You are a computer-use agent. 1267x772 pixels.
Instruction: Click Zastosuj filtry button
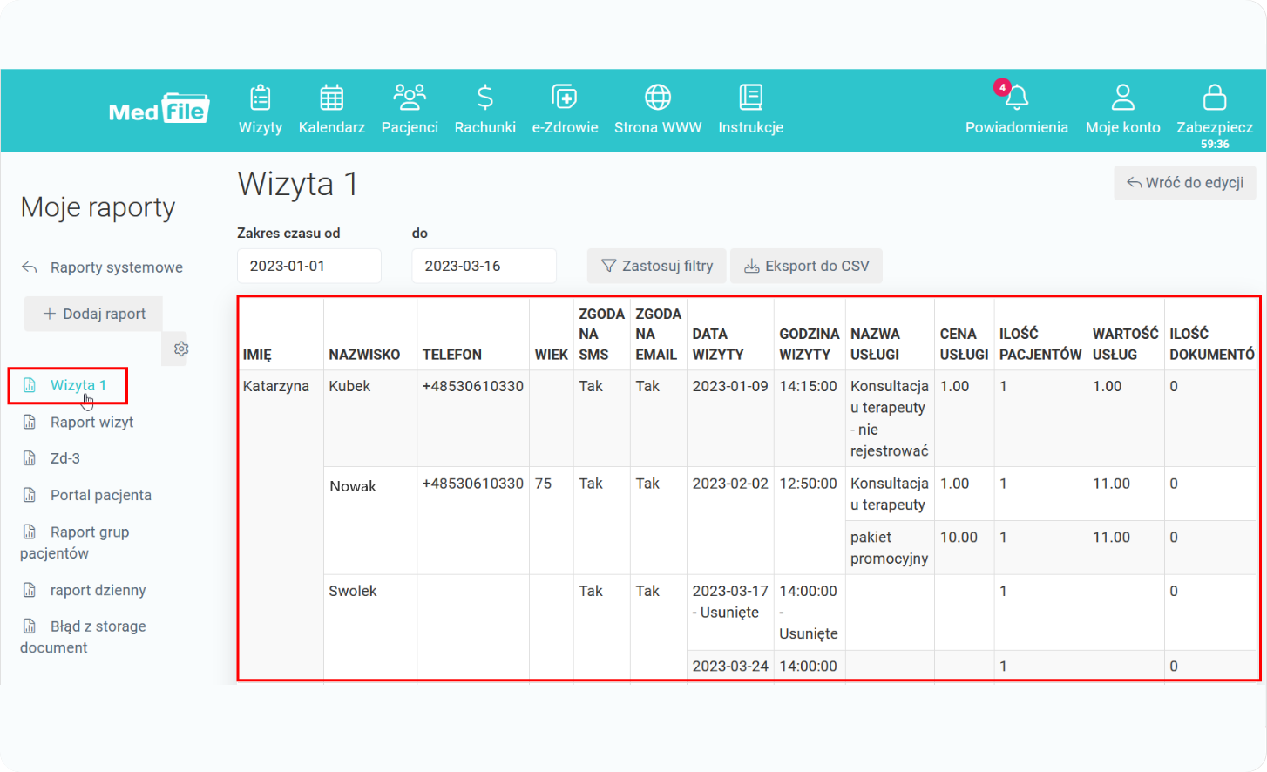coord(658,266)
